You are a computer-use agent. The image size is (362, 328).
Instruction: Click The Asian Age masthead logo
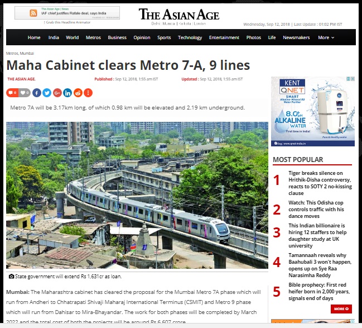click(179, 15)
